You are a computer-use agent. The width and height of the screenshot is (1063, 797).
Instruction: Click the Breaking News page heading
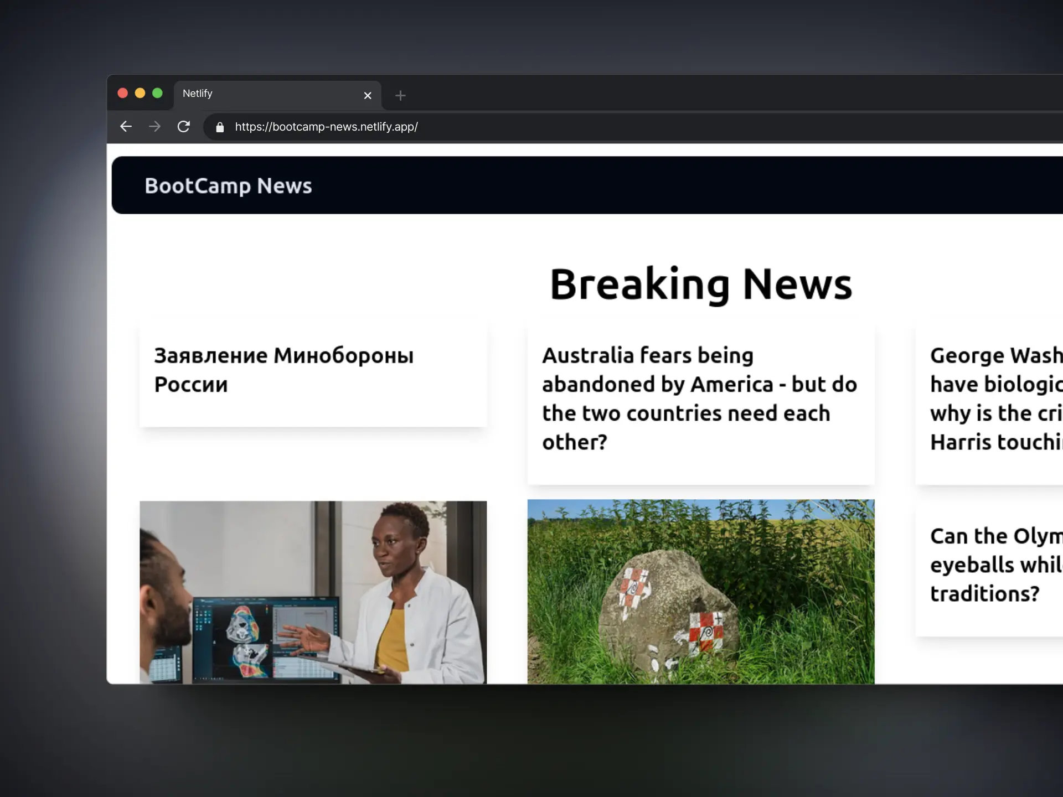[x=700, y=283]
